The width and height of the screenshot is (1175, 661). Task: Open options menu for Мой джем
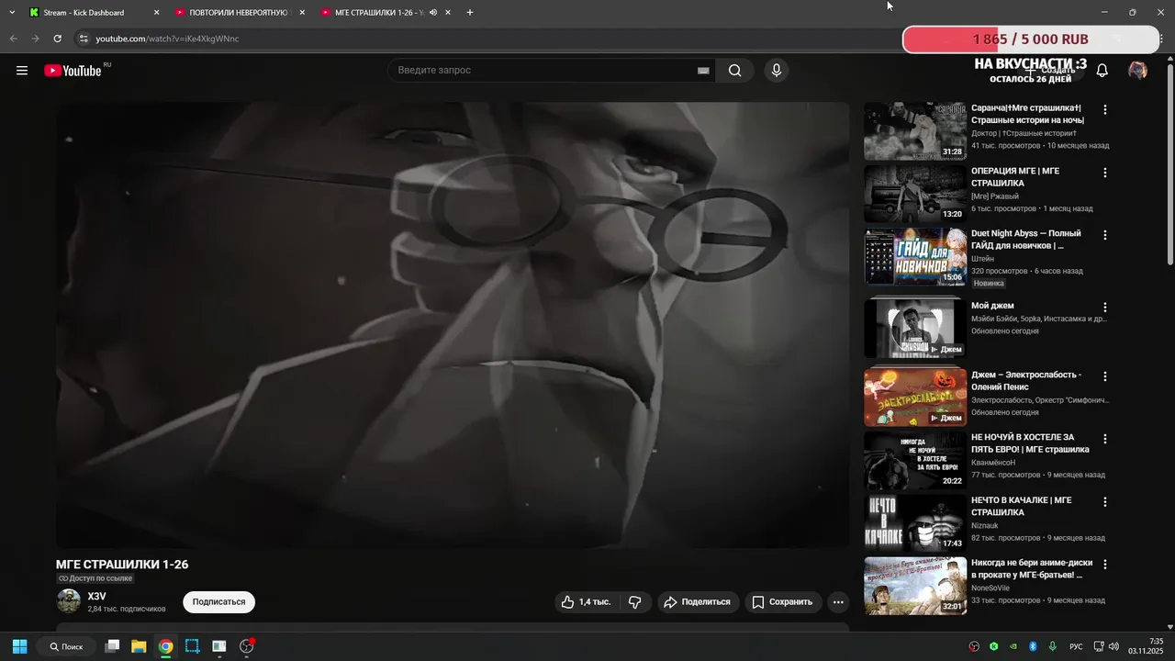1105,308
